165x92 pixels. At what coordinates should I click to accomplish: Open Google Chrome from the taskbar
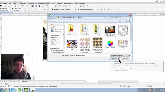(x=6, y=90)
